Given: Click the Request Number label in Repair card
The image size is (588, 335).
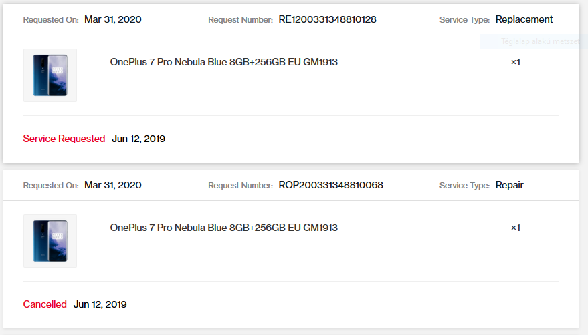Looking at the screenshot, I should pyautogui.click(x=240, y=186).
